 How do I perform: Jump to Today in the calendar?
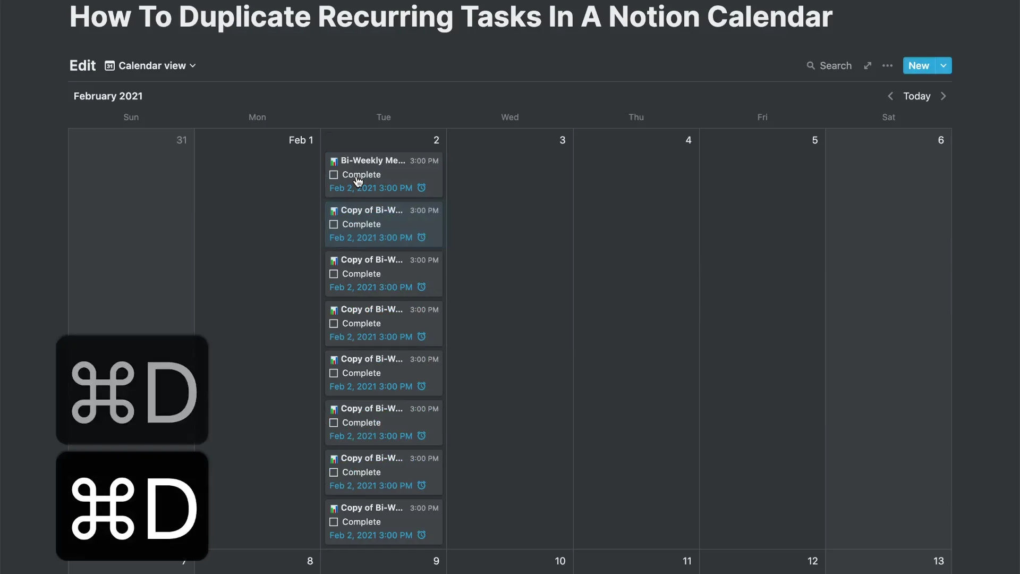917,96
